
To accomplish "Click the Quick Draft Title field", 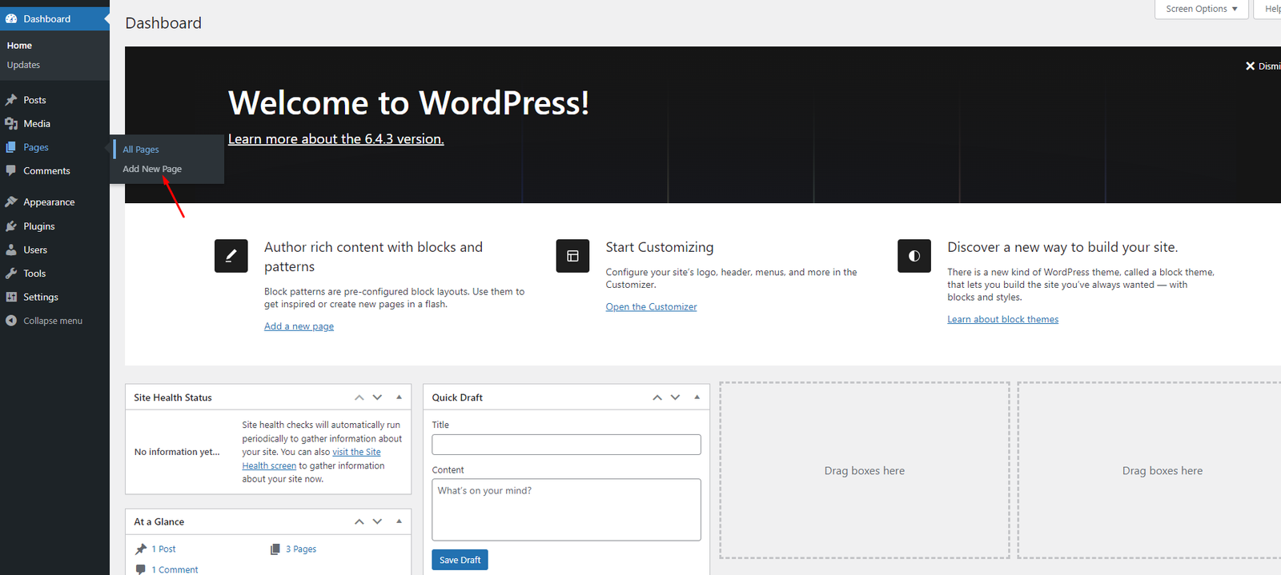I will click(x=566, y=445).
